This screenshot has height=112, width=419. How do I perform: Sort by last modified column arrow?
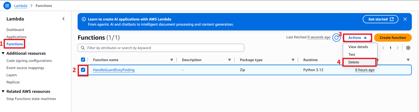pyautogui.click(x=408, y=60)
